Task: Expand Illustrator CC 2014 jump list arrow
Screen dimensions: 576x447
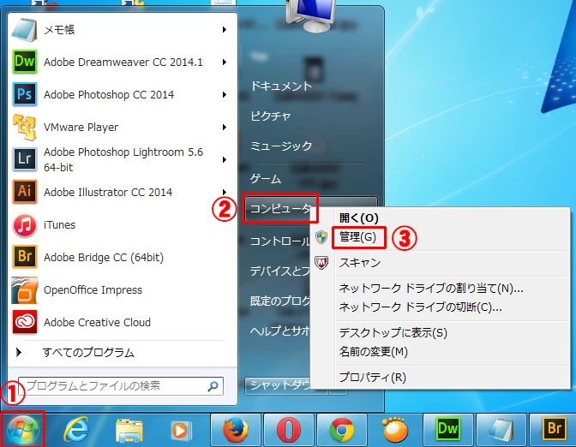Action: (x=224, y=192)
